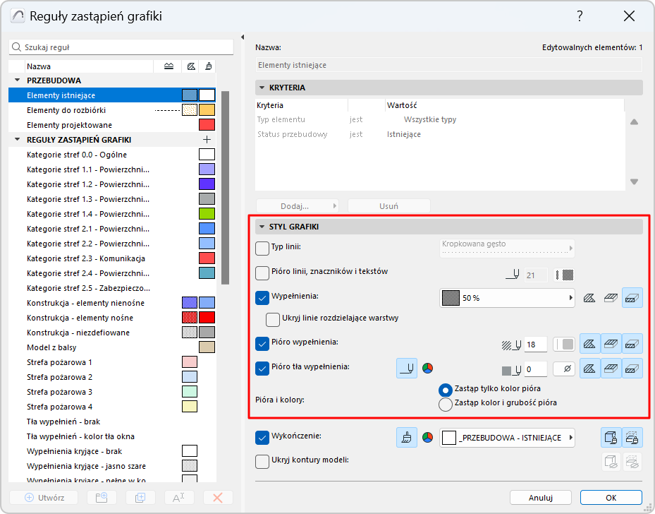This screenshot has width=655, height=514.
Task: Select RGB color mode for background fill pen
Action: [427, 369]
